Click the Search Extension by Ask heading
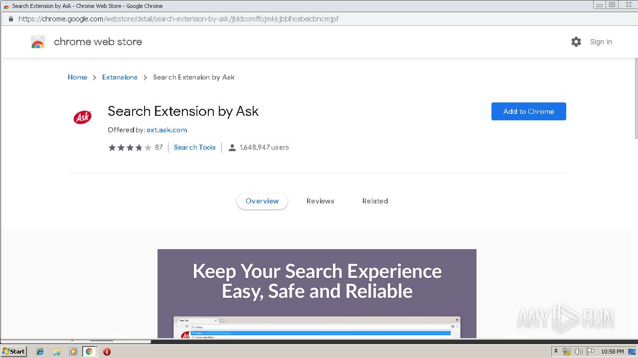638x358 pixels. 183,111
